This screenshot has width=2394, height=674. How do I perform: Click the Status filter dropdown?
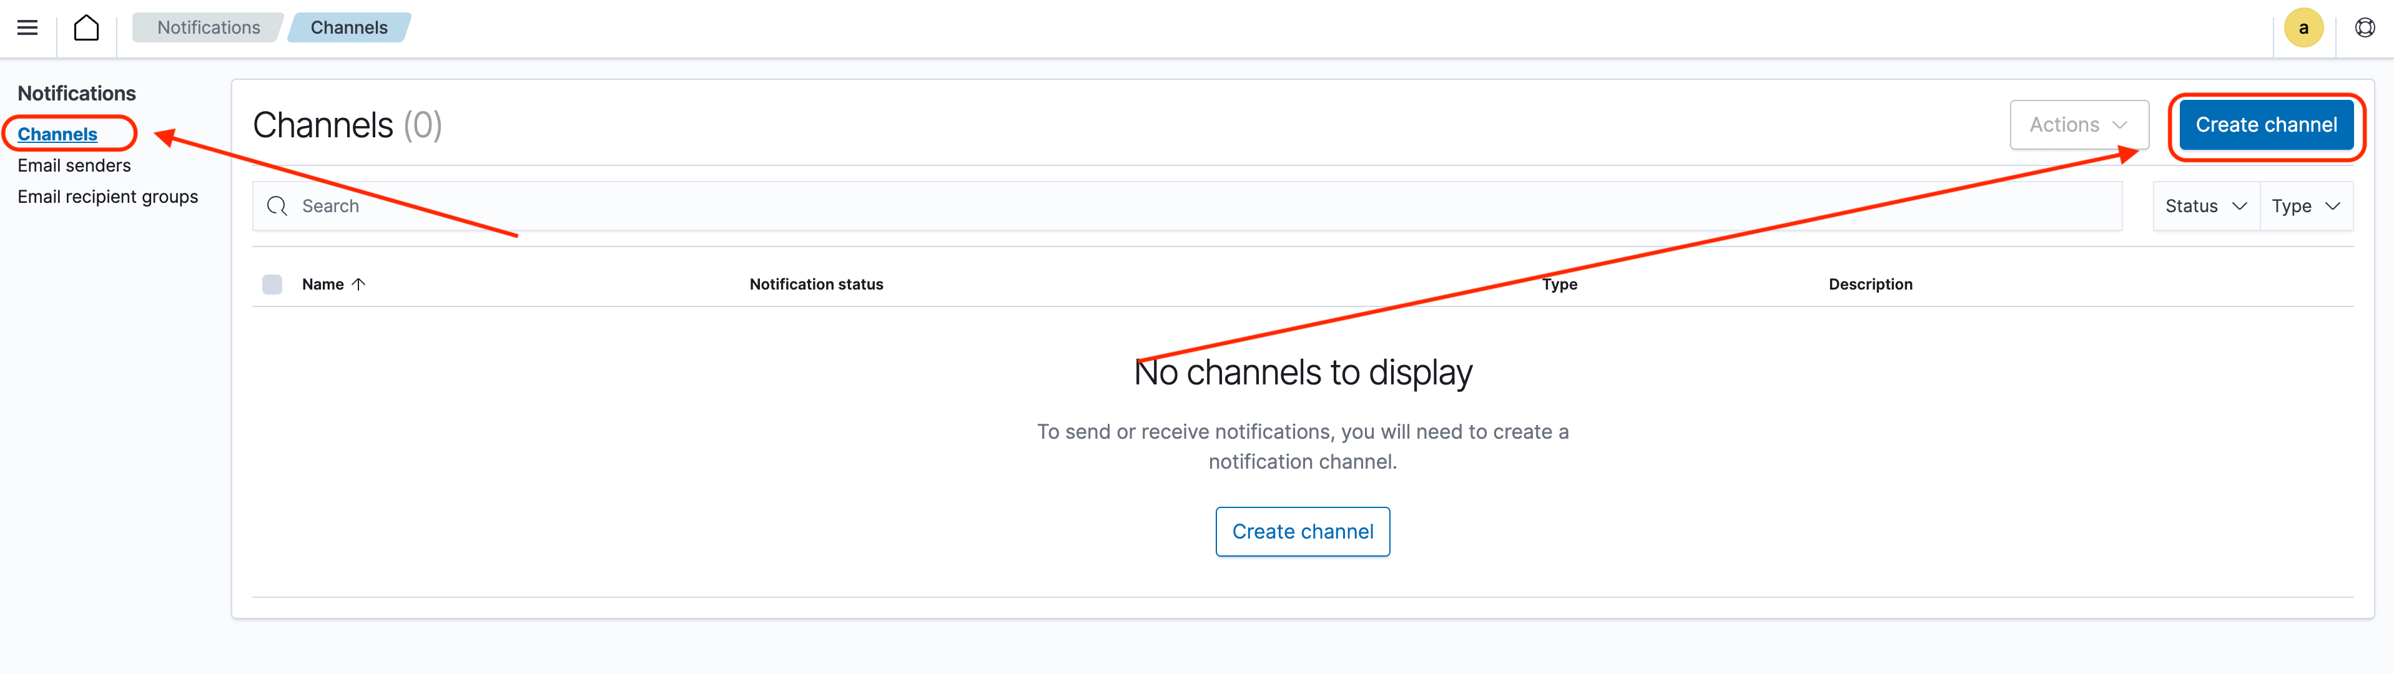[x=2205, y=204]
